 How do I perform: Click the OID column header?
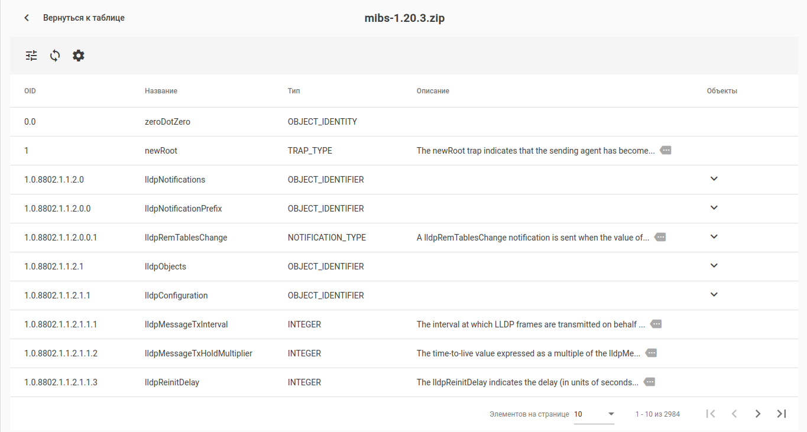[x=30, y=91]
